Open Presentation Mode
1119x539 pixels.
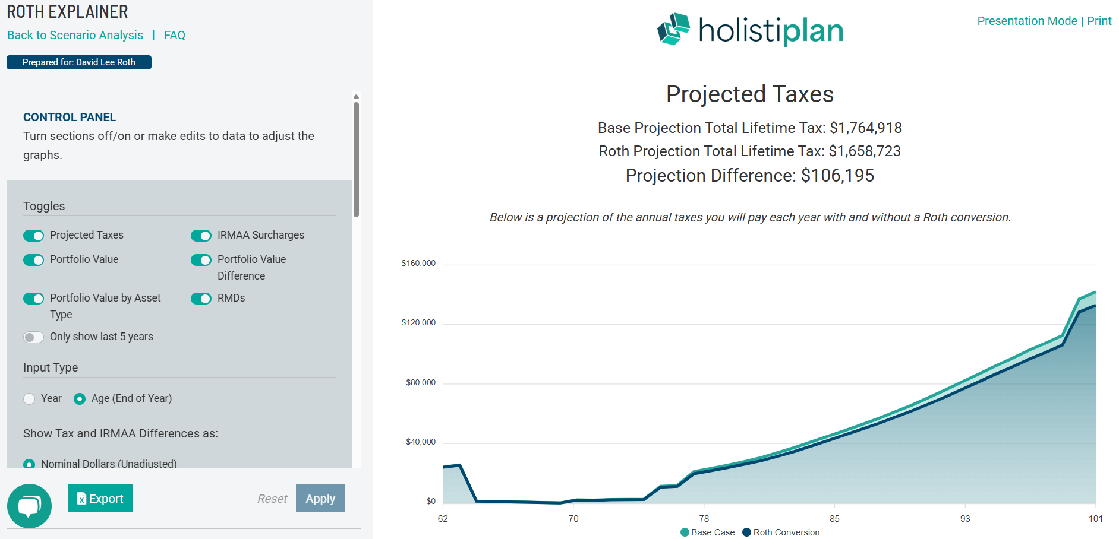coord(1027,21)
